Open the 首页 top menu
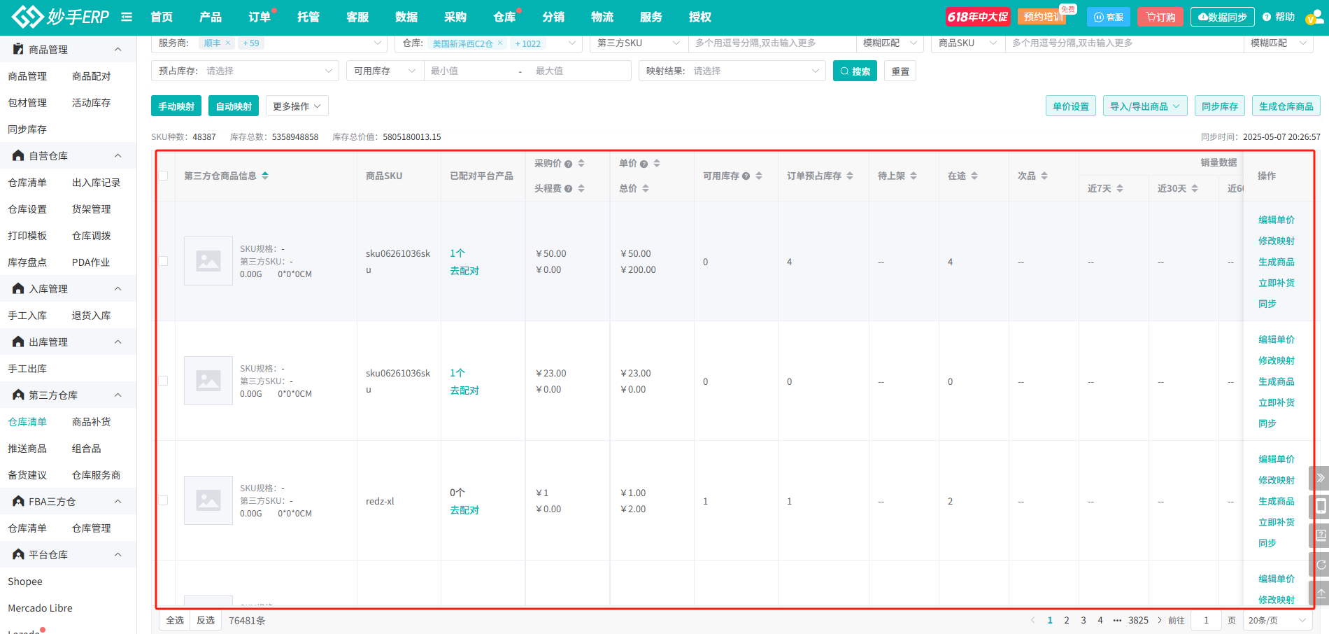1329x634 pixels. click(x=162, y=17)
